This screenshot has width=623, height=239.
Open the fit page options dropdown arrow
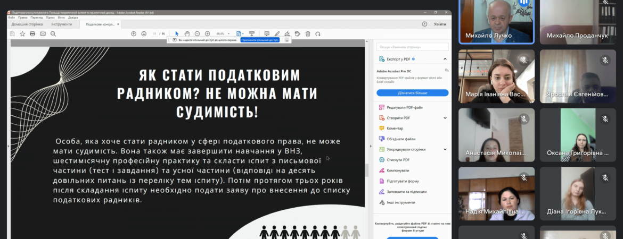coord(243,34)
